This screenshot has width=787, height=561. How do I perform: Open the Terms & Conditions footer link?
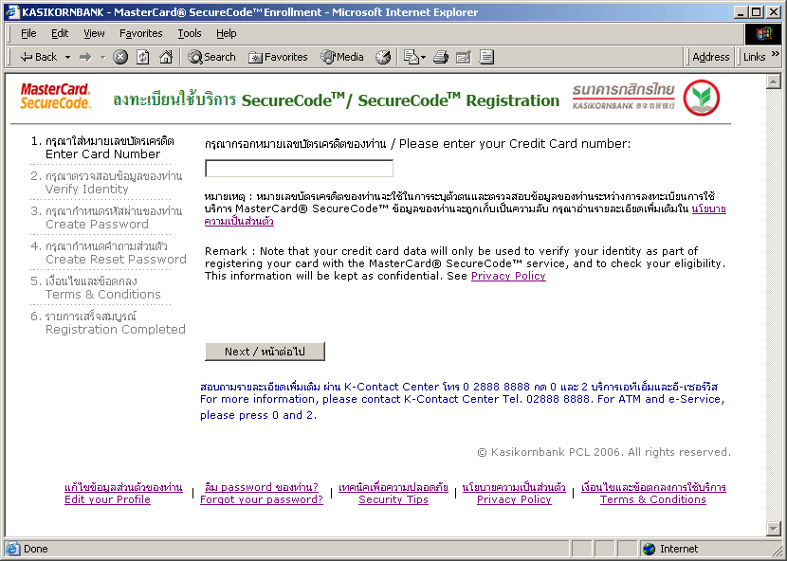[x=653, y=499]
